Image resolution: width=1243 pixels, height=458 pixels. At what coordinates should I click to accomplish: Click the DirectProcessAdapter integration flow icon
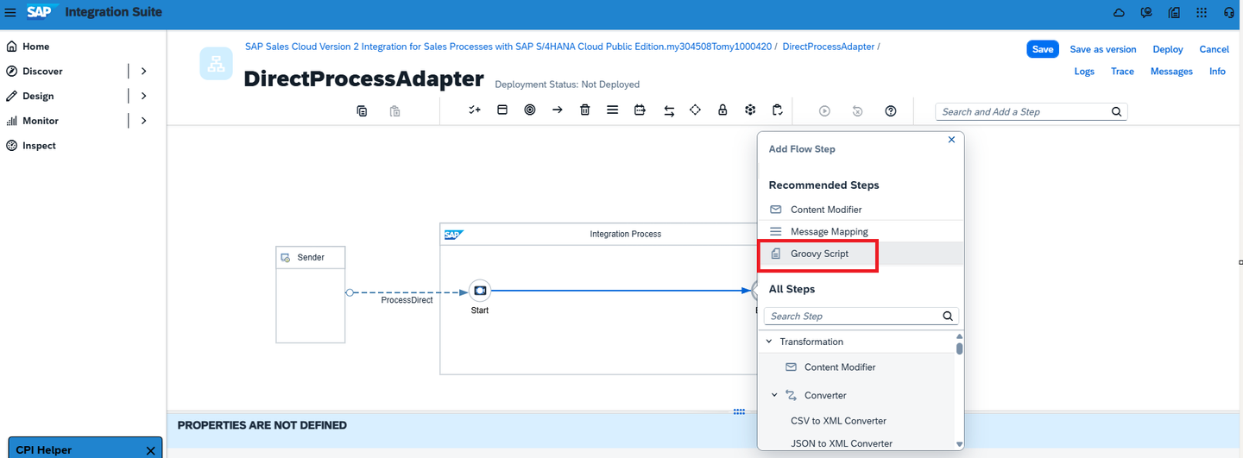pyautogui.click(x=216, y=64)
